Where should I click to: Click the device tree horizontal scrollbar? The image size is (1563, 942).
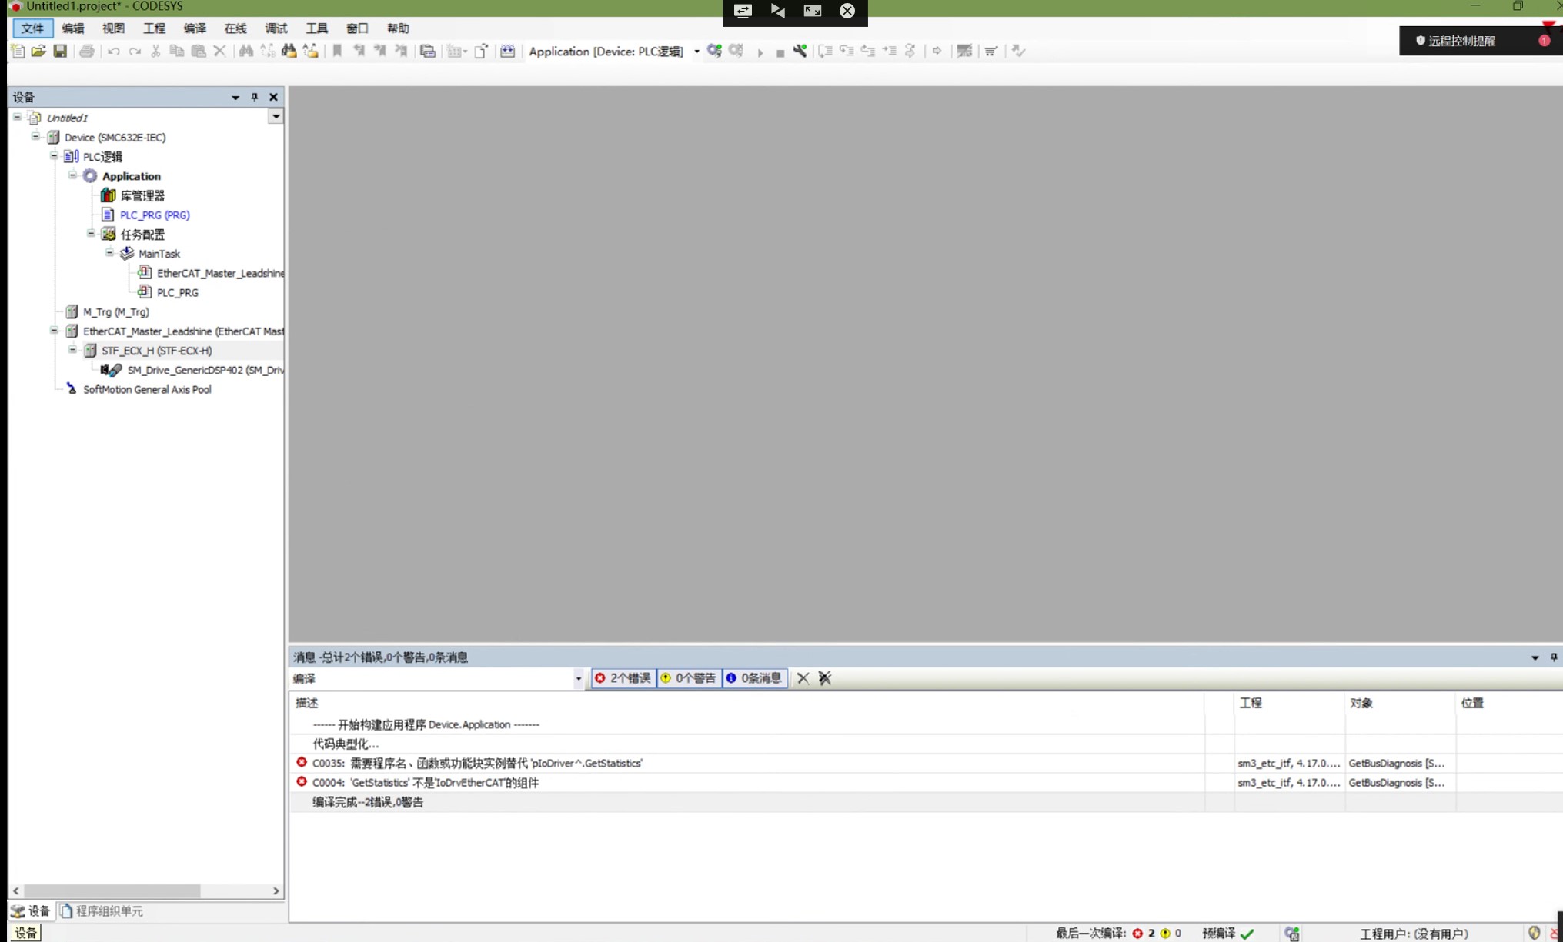[112, 890]
